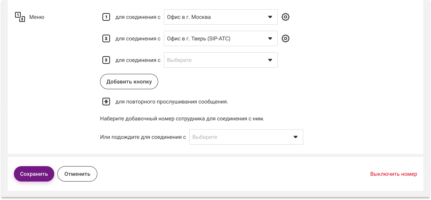The image size is (431, 200).
Task: Click the key 2 icon
Action: (106, 38)
